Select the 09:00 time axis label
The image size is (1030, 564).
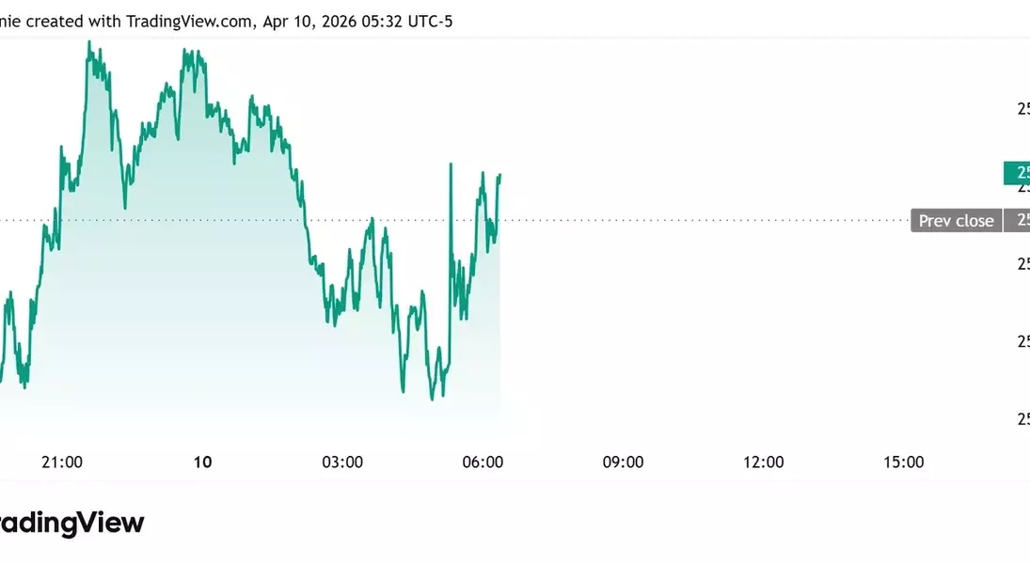(x=623, y=462)
